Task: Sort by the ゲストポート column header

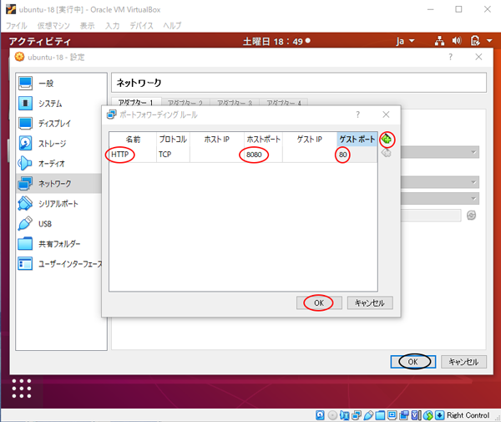Action: pyautogui.click(x=357, y=140)
